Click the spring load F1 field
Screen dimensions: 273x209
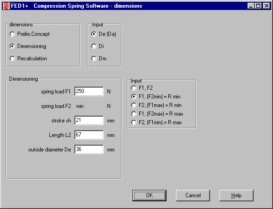(x=89, y=91)
